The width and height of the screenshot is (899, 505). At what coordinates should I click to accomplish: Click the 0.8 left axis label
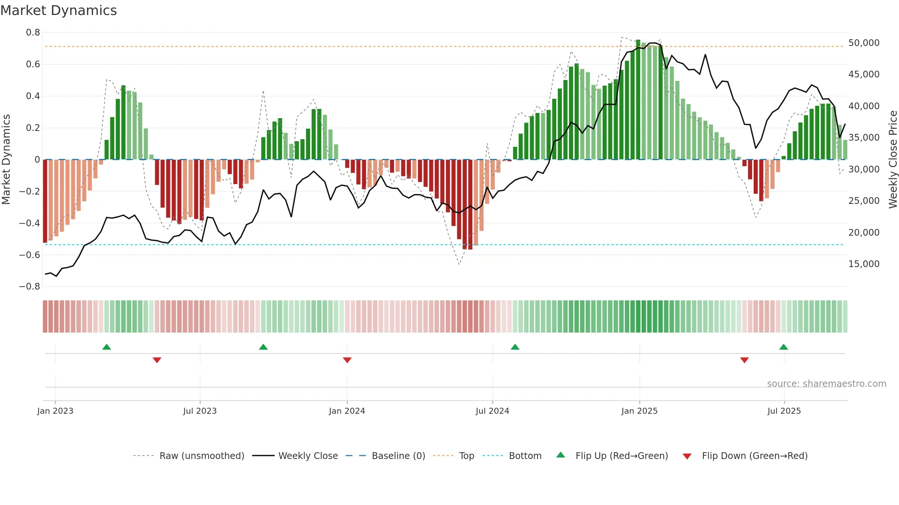coord(33,33)
